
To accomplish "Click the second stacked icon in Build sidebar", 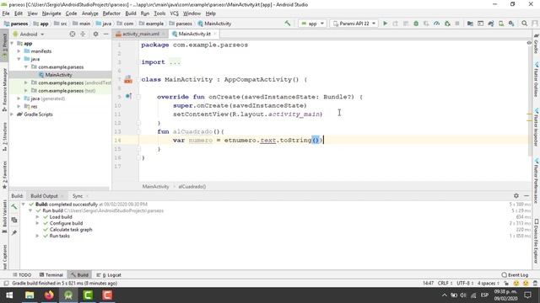I will pyautogui.click(x=14, y=220).
